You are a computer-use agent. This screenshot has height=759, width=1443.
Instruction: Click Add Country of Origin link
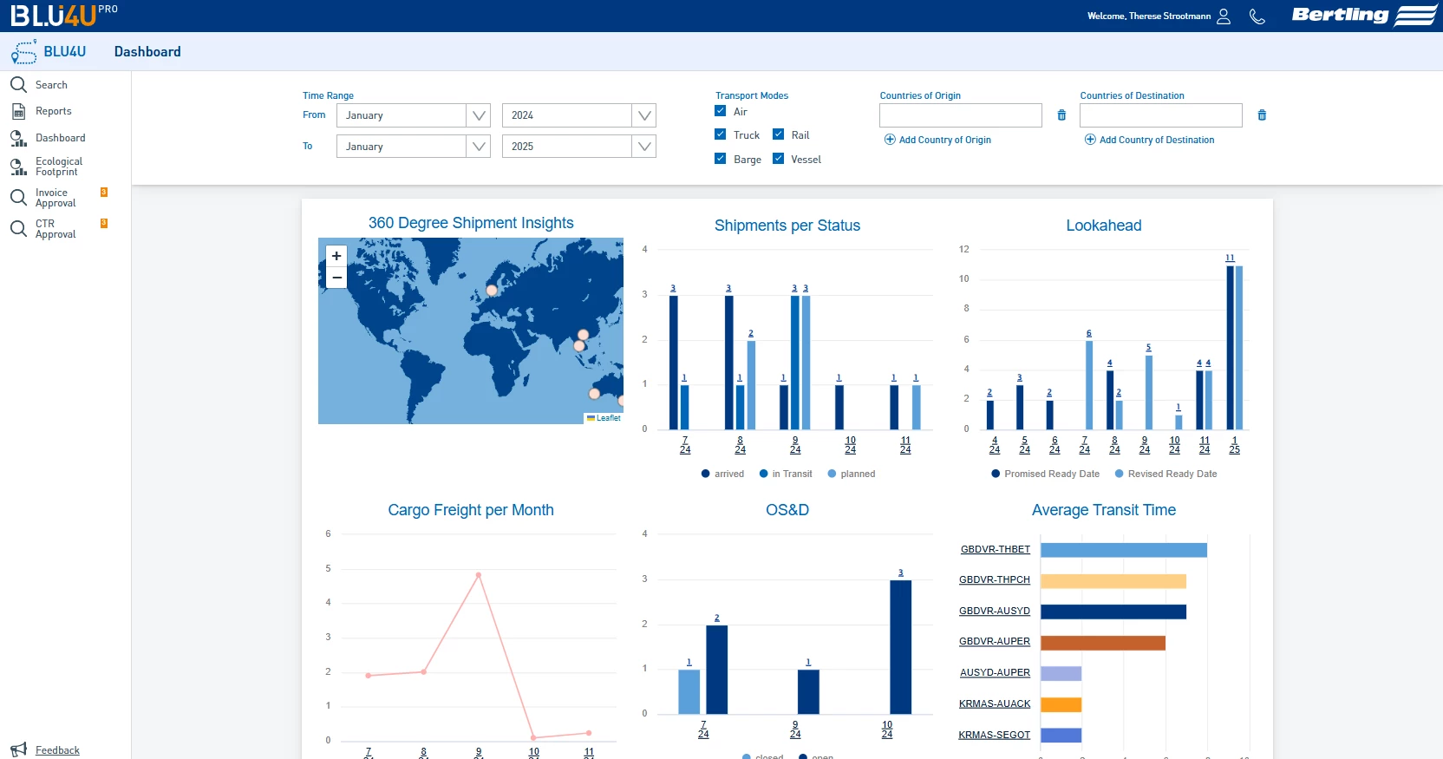point(944,140)
